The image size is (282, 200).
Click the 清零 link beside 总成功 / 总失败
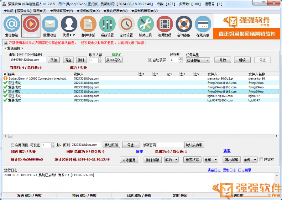(x=227, y=151)
